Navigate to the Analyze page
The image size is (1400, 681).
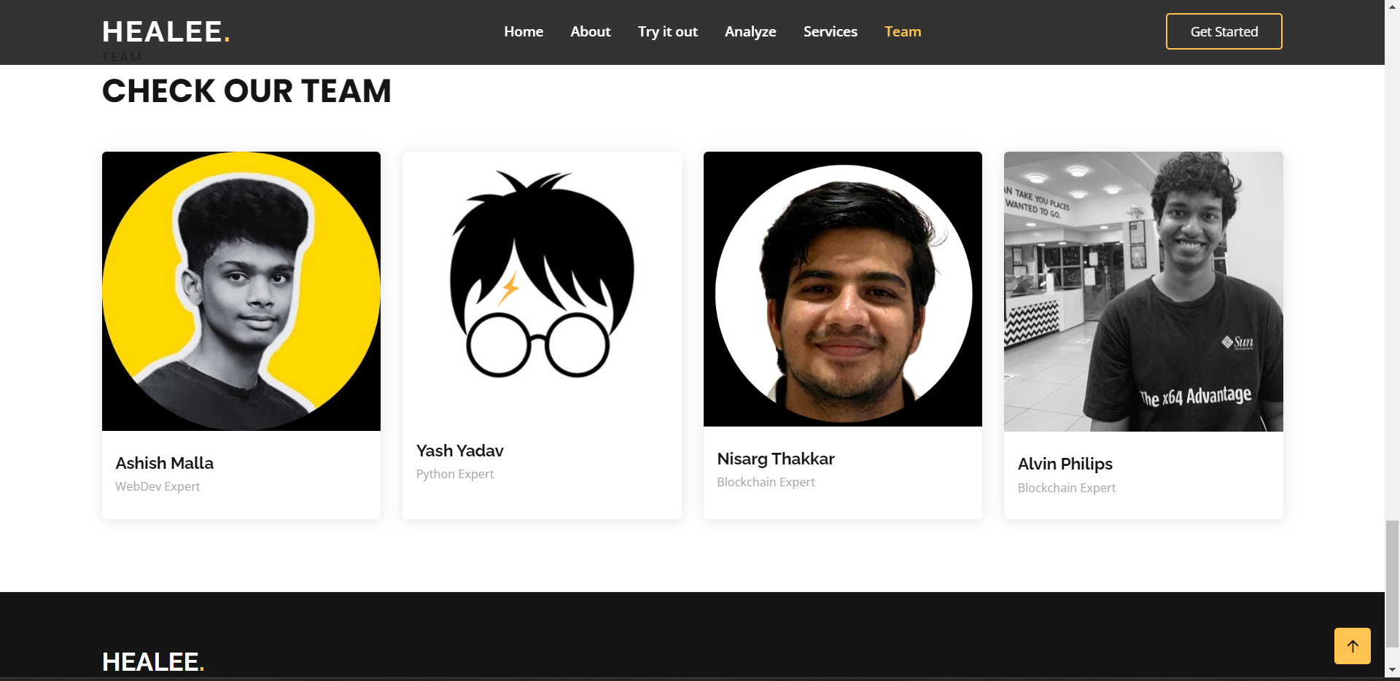[x=750, y=31]
